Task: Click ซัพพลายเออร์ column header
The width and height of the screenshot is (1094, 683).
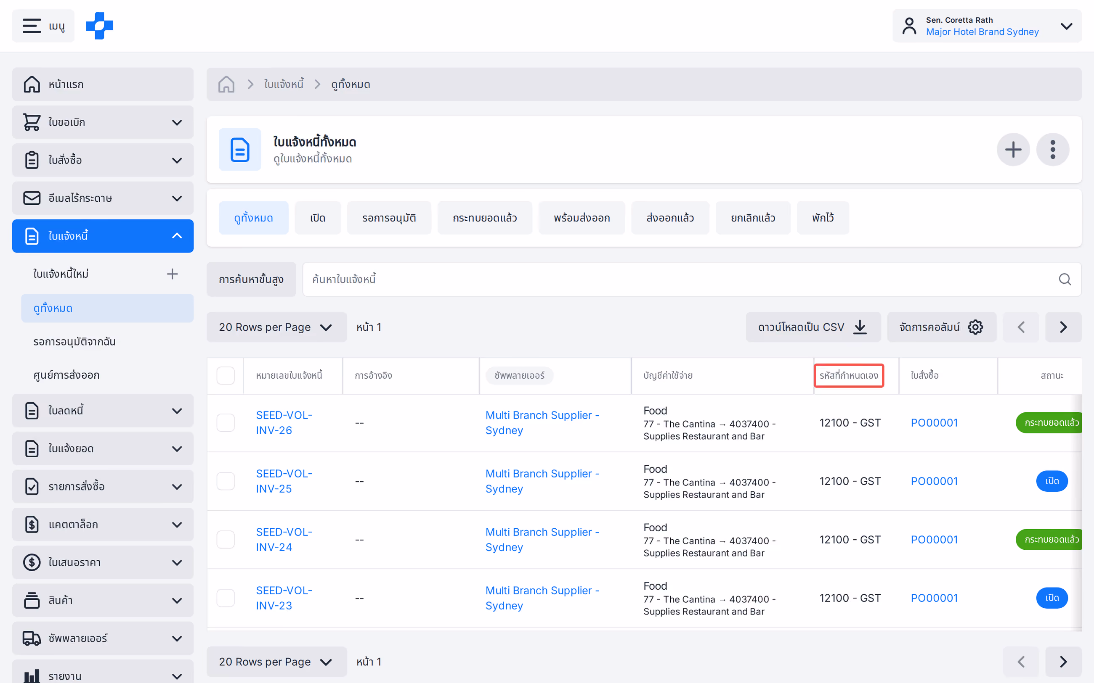Action: [519, 375]
